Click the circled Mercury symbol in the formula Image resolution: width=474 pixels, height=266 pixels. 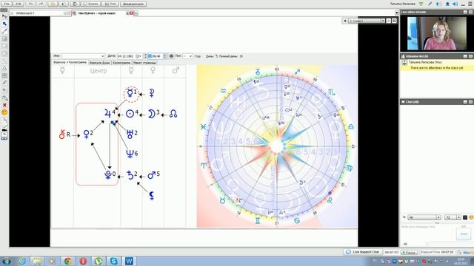click(x=131, y=94)
